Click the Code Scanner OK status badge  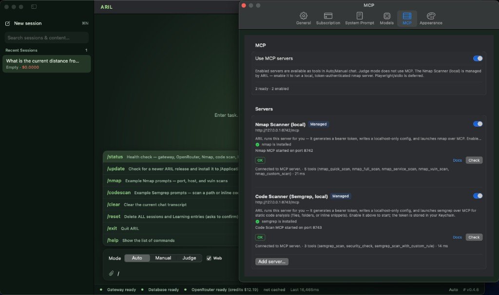[x=260, y=237]
